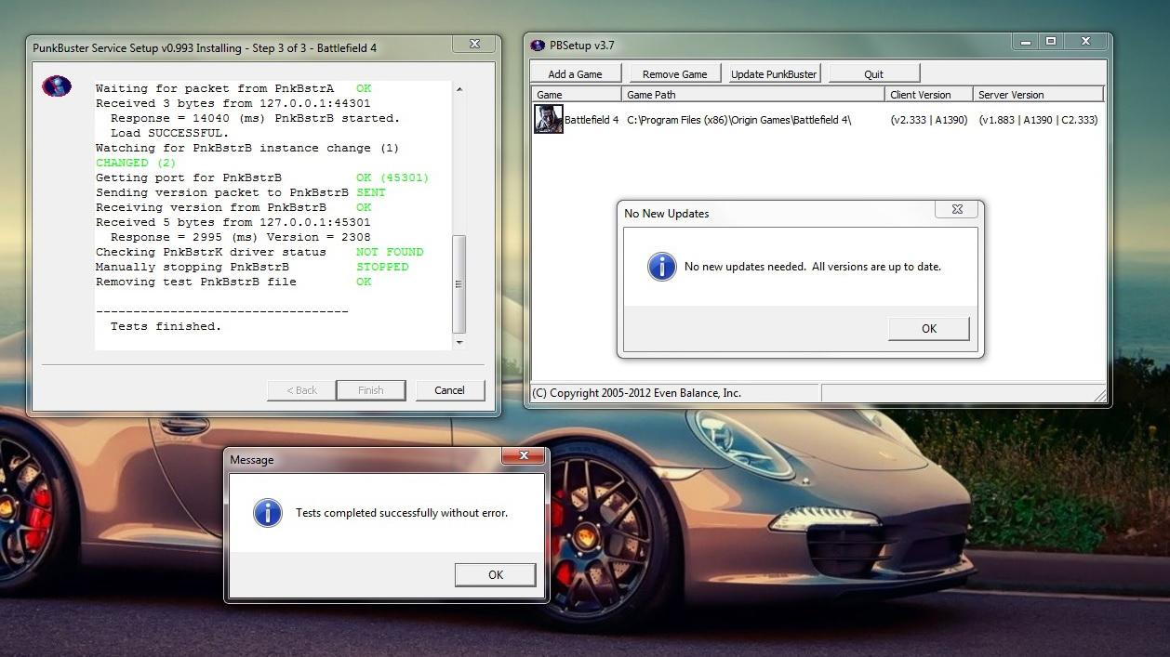
Task: Click scroll up arrow in setup log
Action: click(459, 88)
